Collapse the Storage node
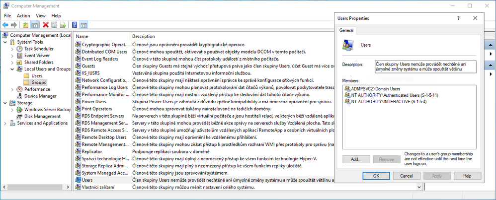 coord(5,103)
